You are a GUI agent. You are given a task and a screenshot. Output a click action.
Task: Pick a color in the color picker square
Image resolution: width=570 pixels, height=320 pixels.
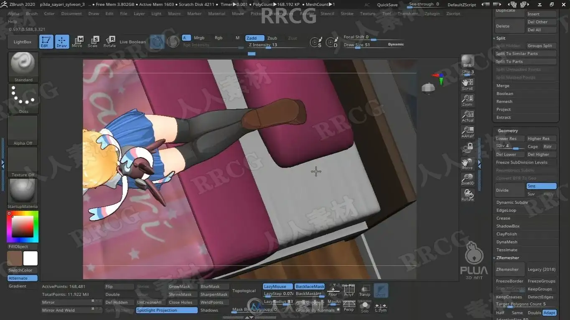click(x=23, y=227)
